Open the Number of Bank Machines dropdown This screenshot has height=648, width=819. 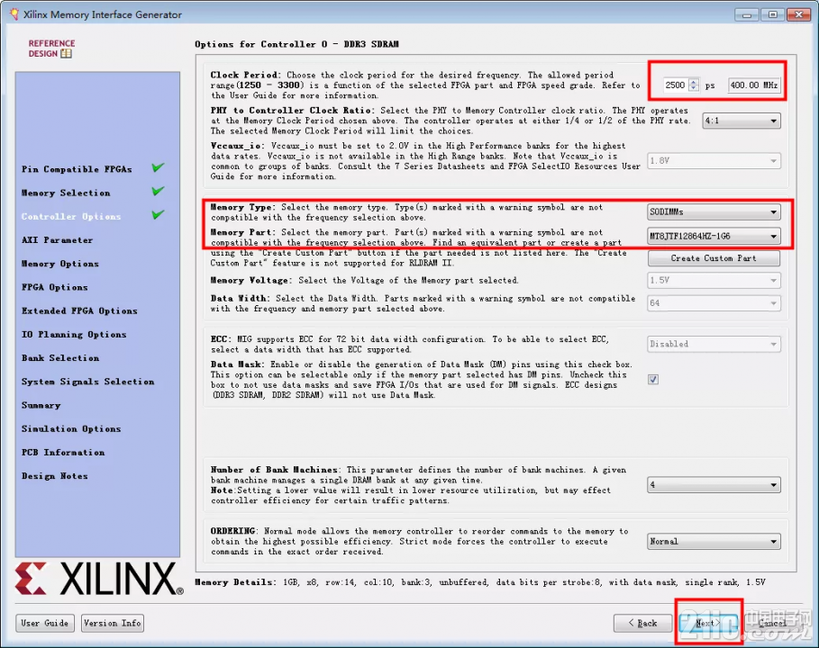714,485
